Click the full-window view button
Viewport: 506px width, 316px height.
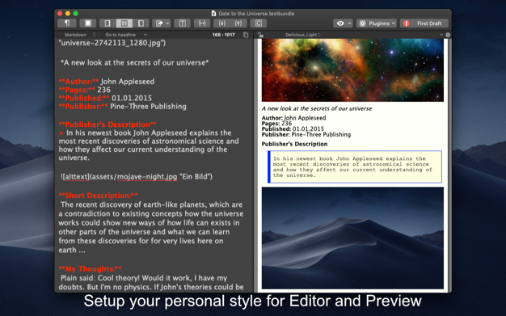pos(88,23)
